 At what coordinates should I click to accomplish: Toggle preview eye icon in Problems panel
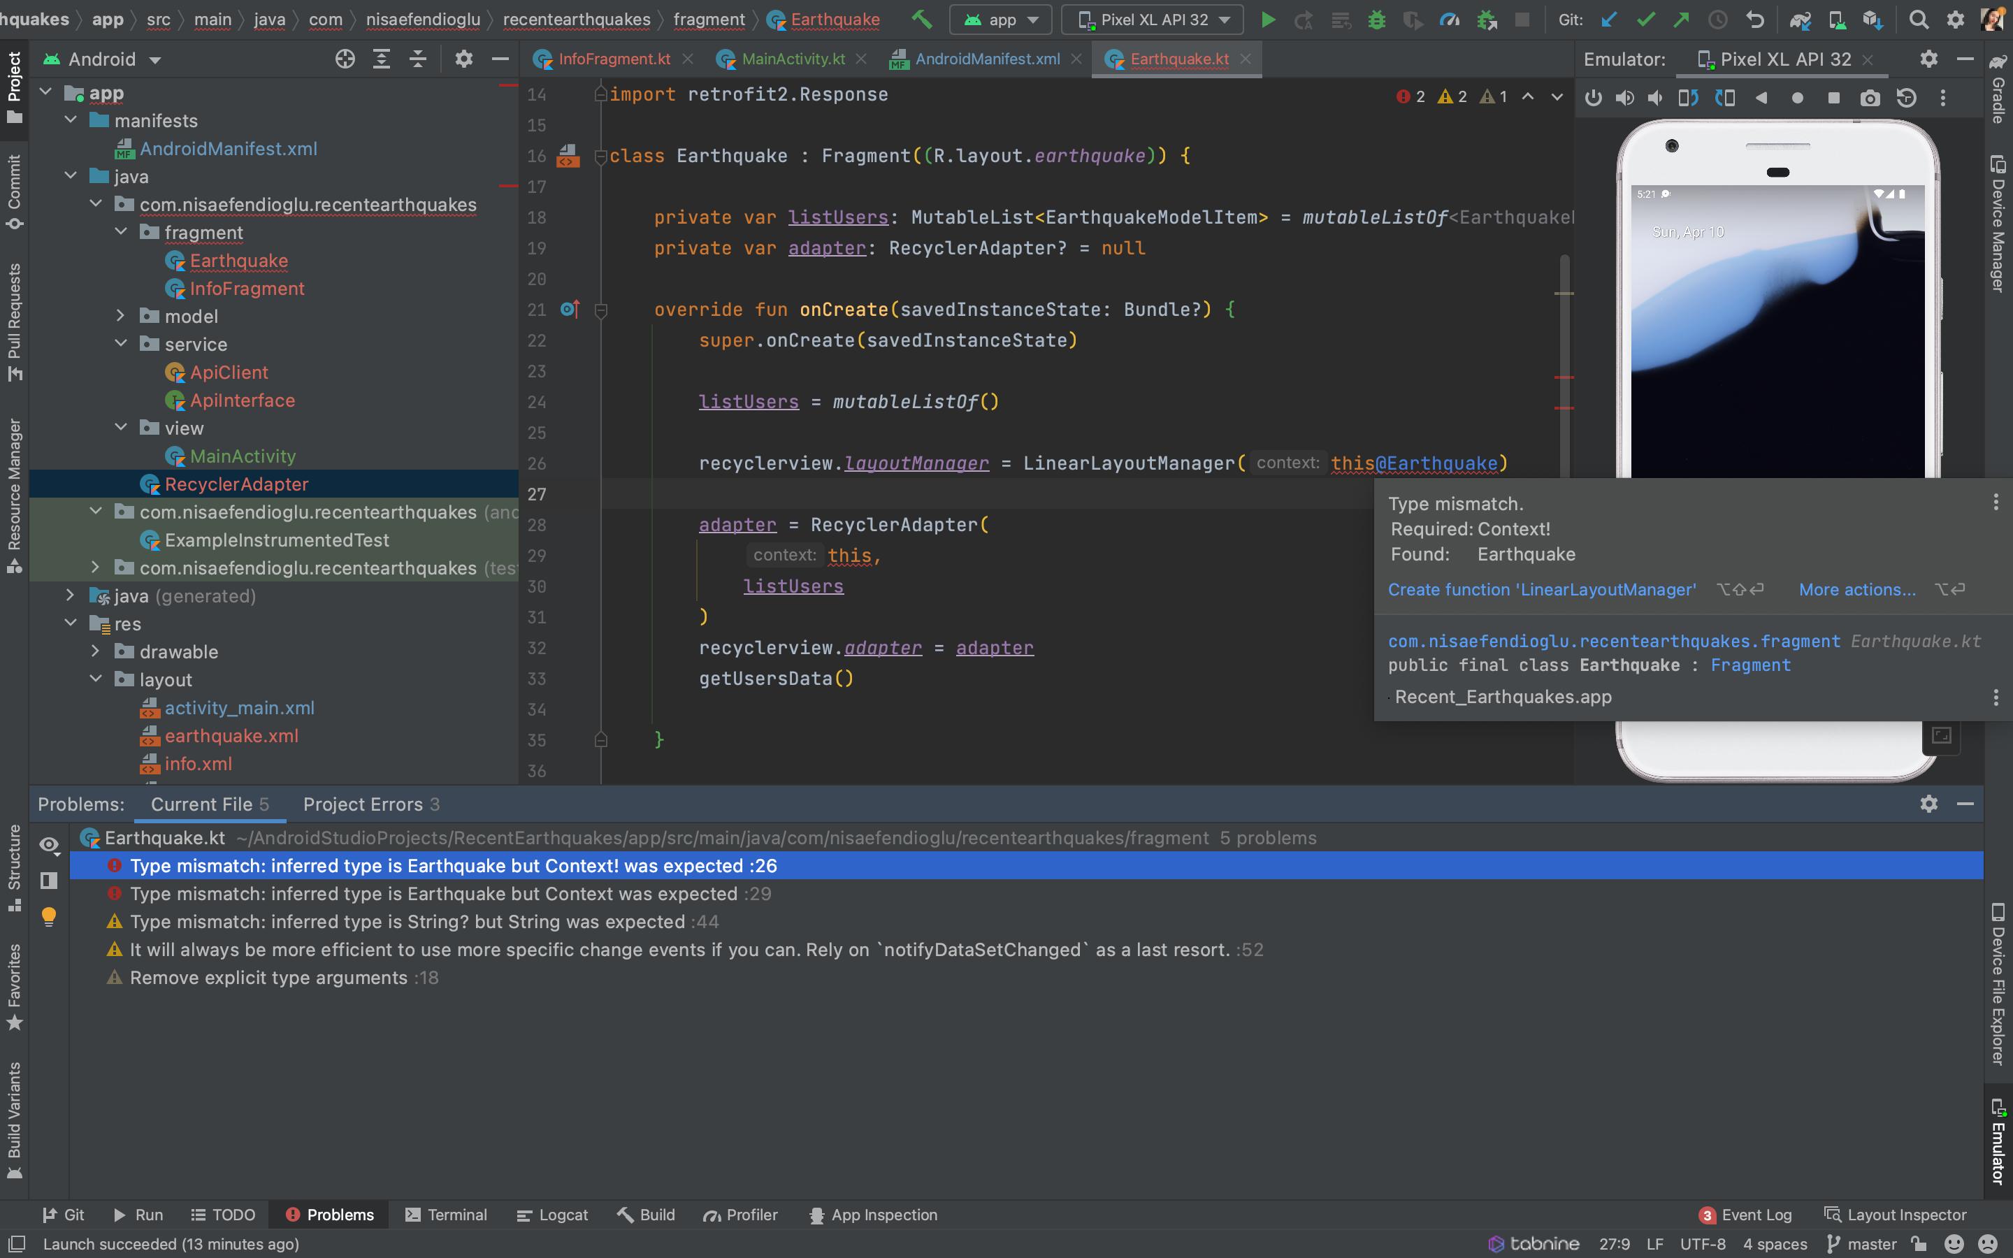(x=49, y=846)
